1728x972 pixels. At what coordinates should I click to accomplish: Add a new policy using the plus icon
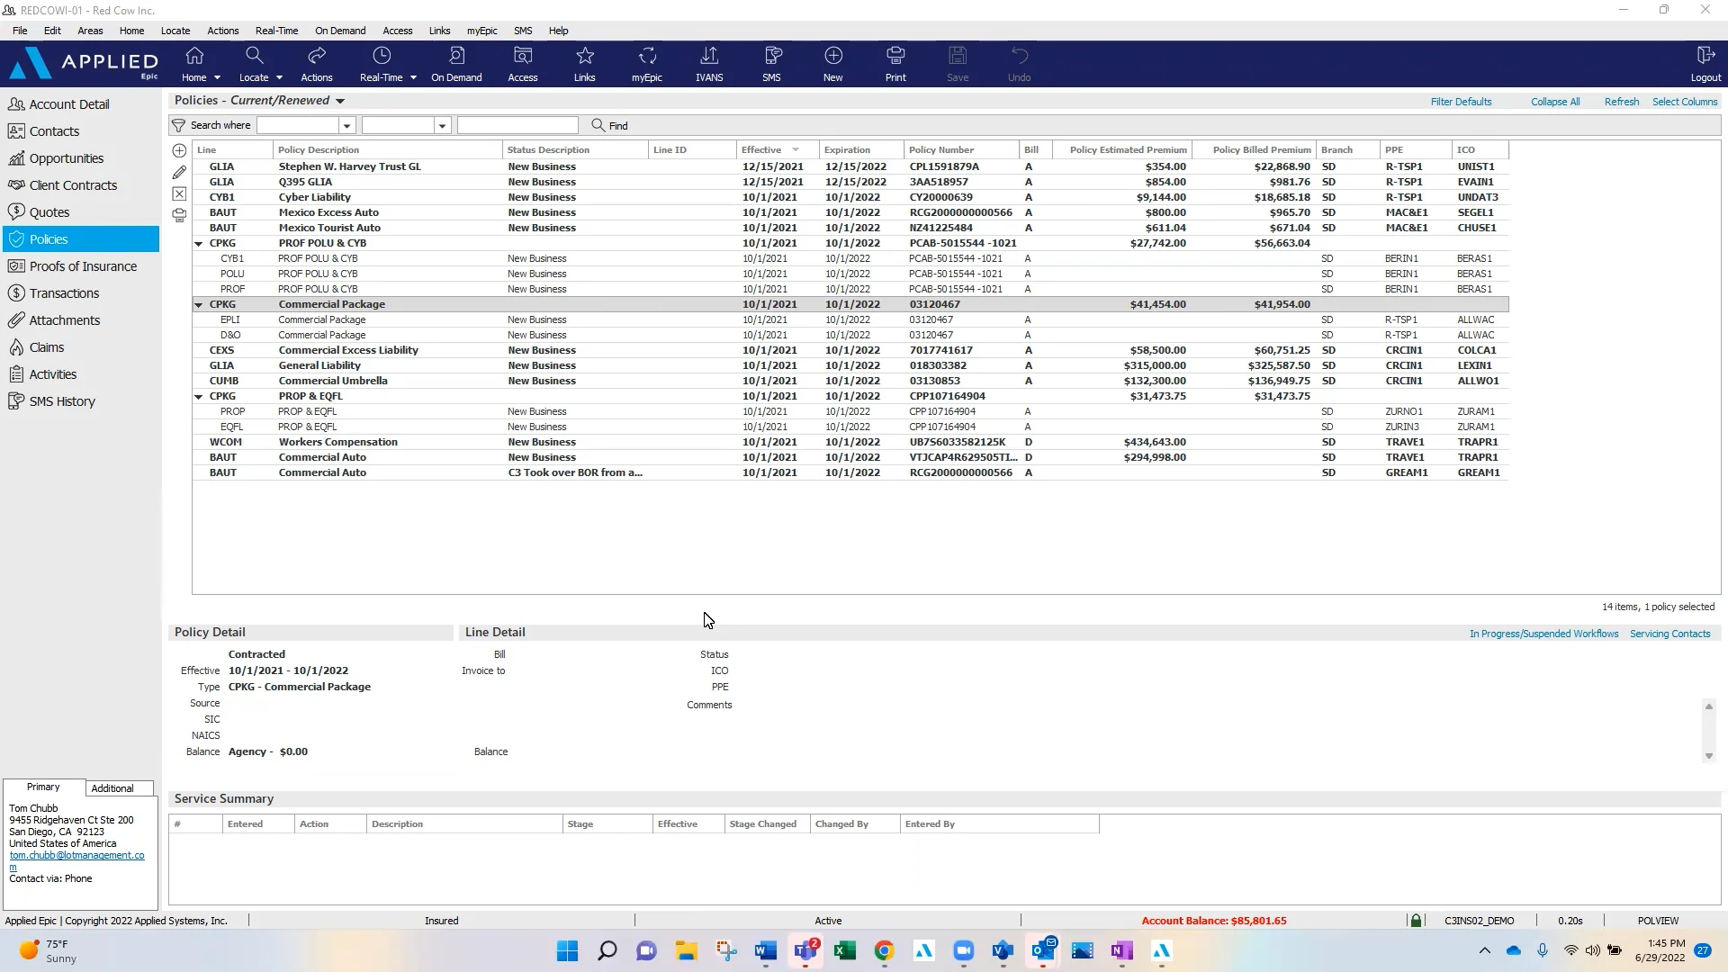(179, 150)
